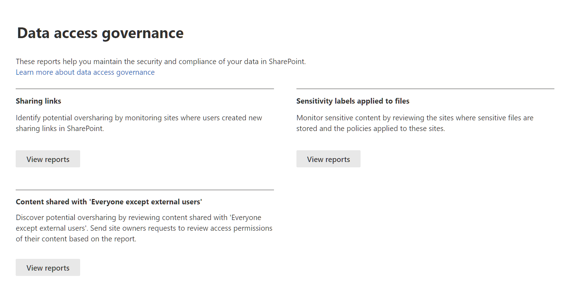Click the 'Content shared with Everyone except external users' heading
The image size is (569, 298).
[x=109, y=202]
